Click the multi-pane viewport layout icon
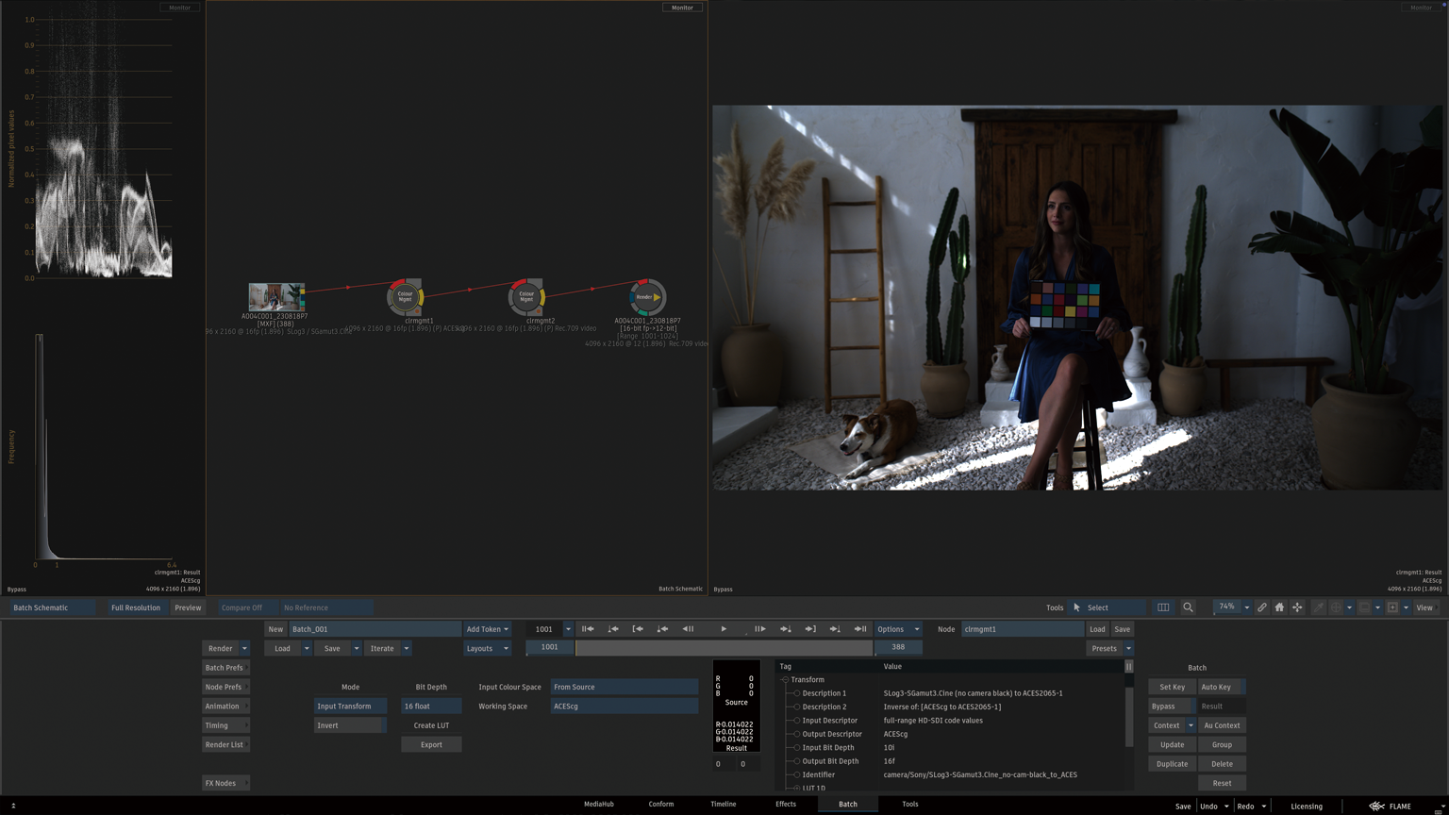This screenshot has height=815, width=1449. [x=1163, y=607]
